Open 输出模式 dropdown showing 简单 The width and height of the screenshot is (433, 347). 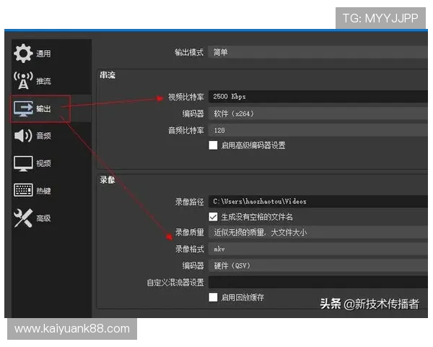coord(318,52)
